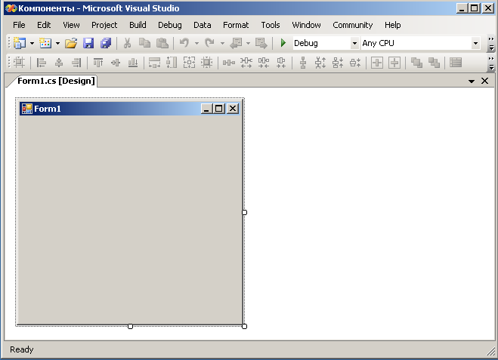Open the active files list arrow
Screen dimensions: 498x360
tap(472, 82)
